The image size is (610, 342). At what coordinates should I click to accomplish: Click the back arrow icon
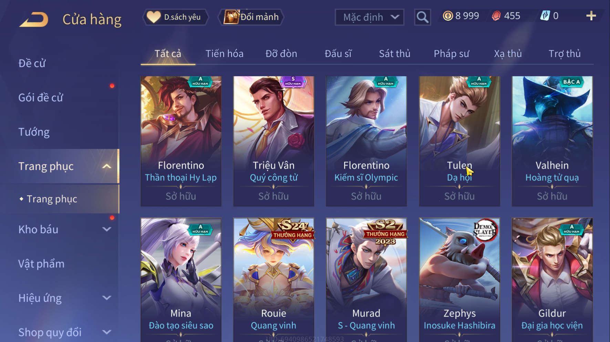coord(34,19)
